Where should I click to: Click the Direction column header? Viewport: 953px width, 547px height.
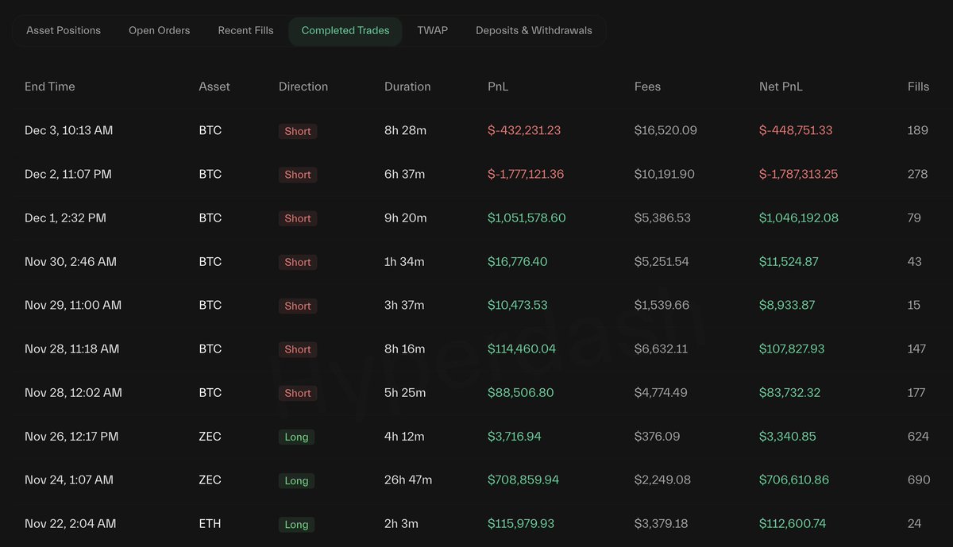tap(303, 87)
